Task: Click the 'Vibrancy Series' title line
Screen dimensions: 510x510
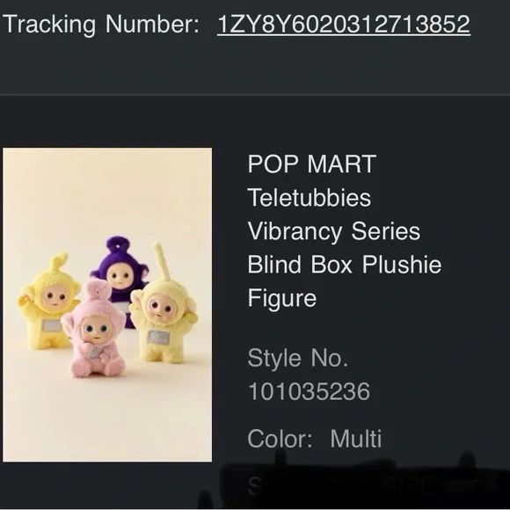Action: pyautogui.click(x=334, y=231)
